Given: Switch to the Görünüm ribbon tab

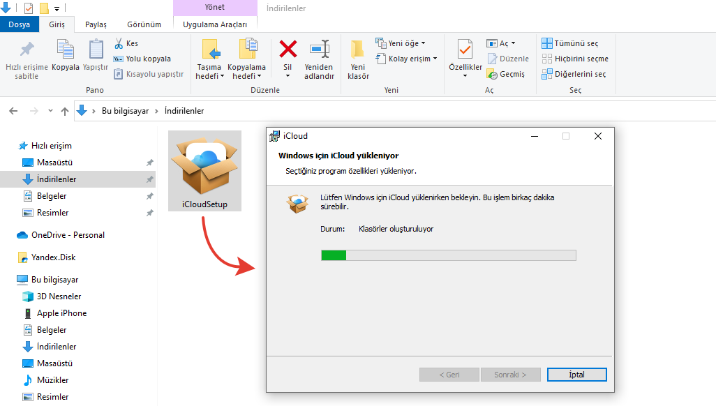Looking at the screenshot, I should click(x=144, y=24).
